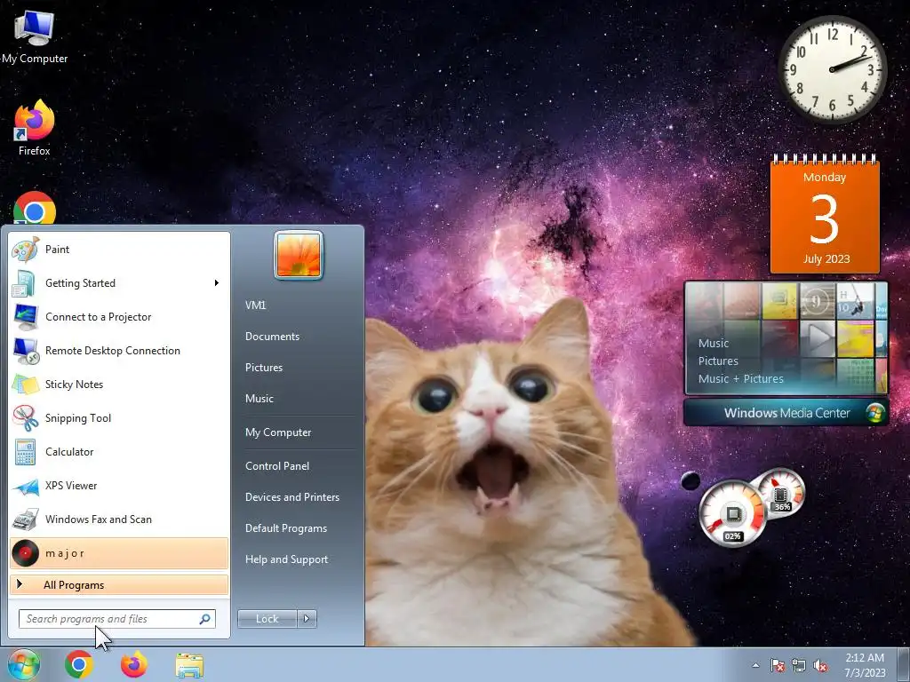Open the taskbar clock and date

tap(865, 665)
